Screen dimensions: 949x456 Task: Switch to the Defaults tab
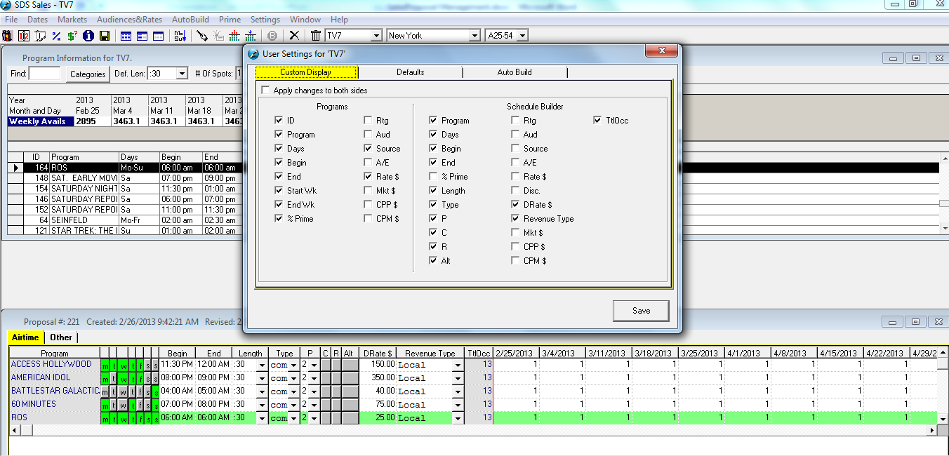pos(410,72)
